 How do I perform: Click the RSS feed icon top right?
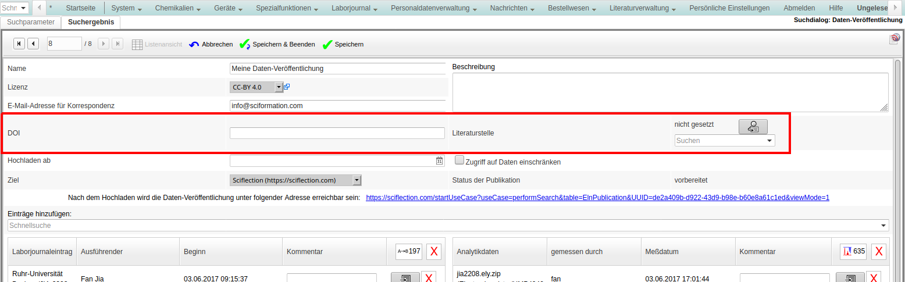tap(894, 39)
